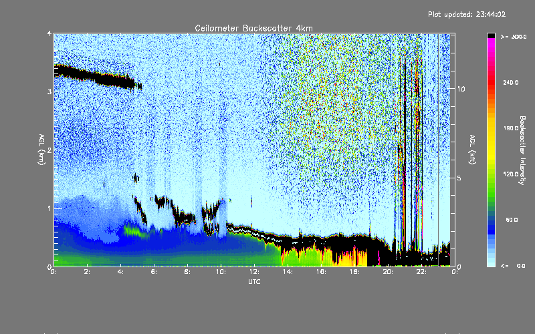
Task: Click the '>= 300.0' colorbar maximum label
Action: 514,37
